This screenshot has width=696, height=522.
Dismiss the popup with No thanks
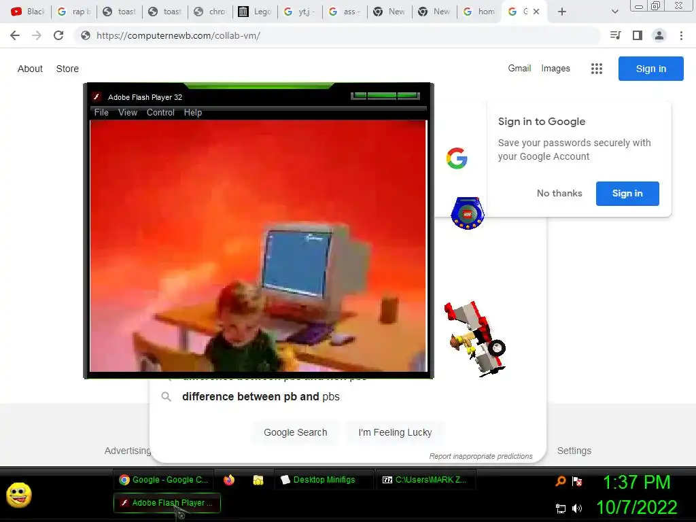pos(559,193)
